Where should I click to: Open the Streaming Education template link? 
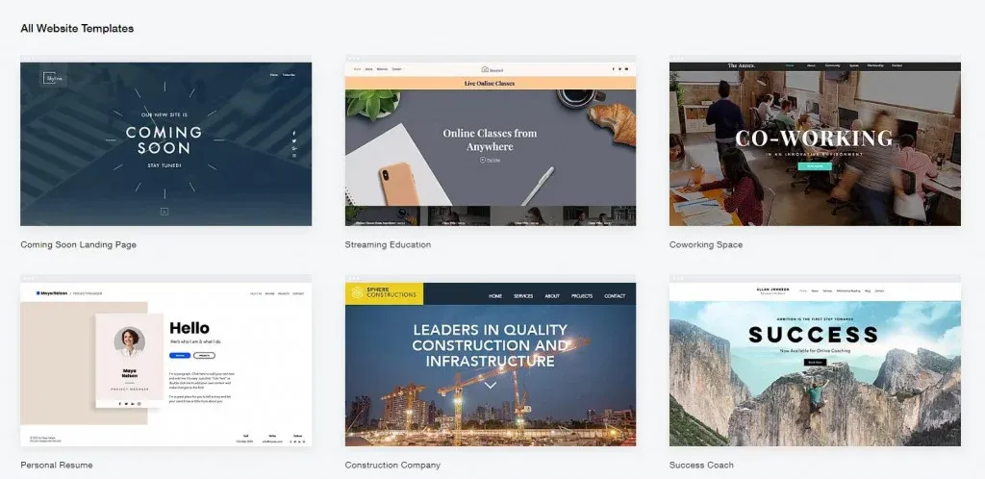click(388, 245)
